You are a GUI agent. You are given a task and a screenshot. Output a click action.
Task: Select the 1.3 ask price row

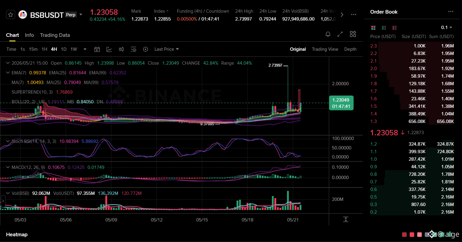(x=412, y=121)
